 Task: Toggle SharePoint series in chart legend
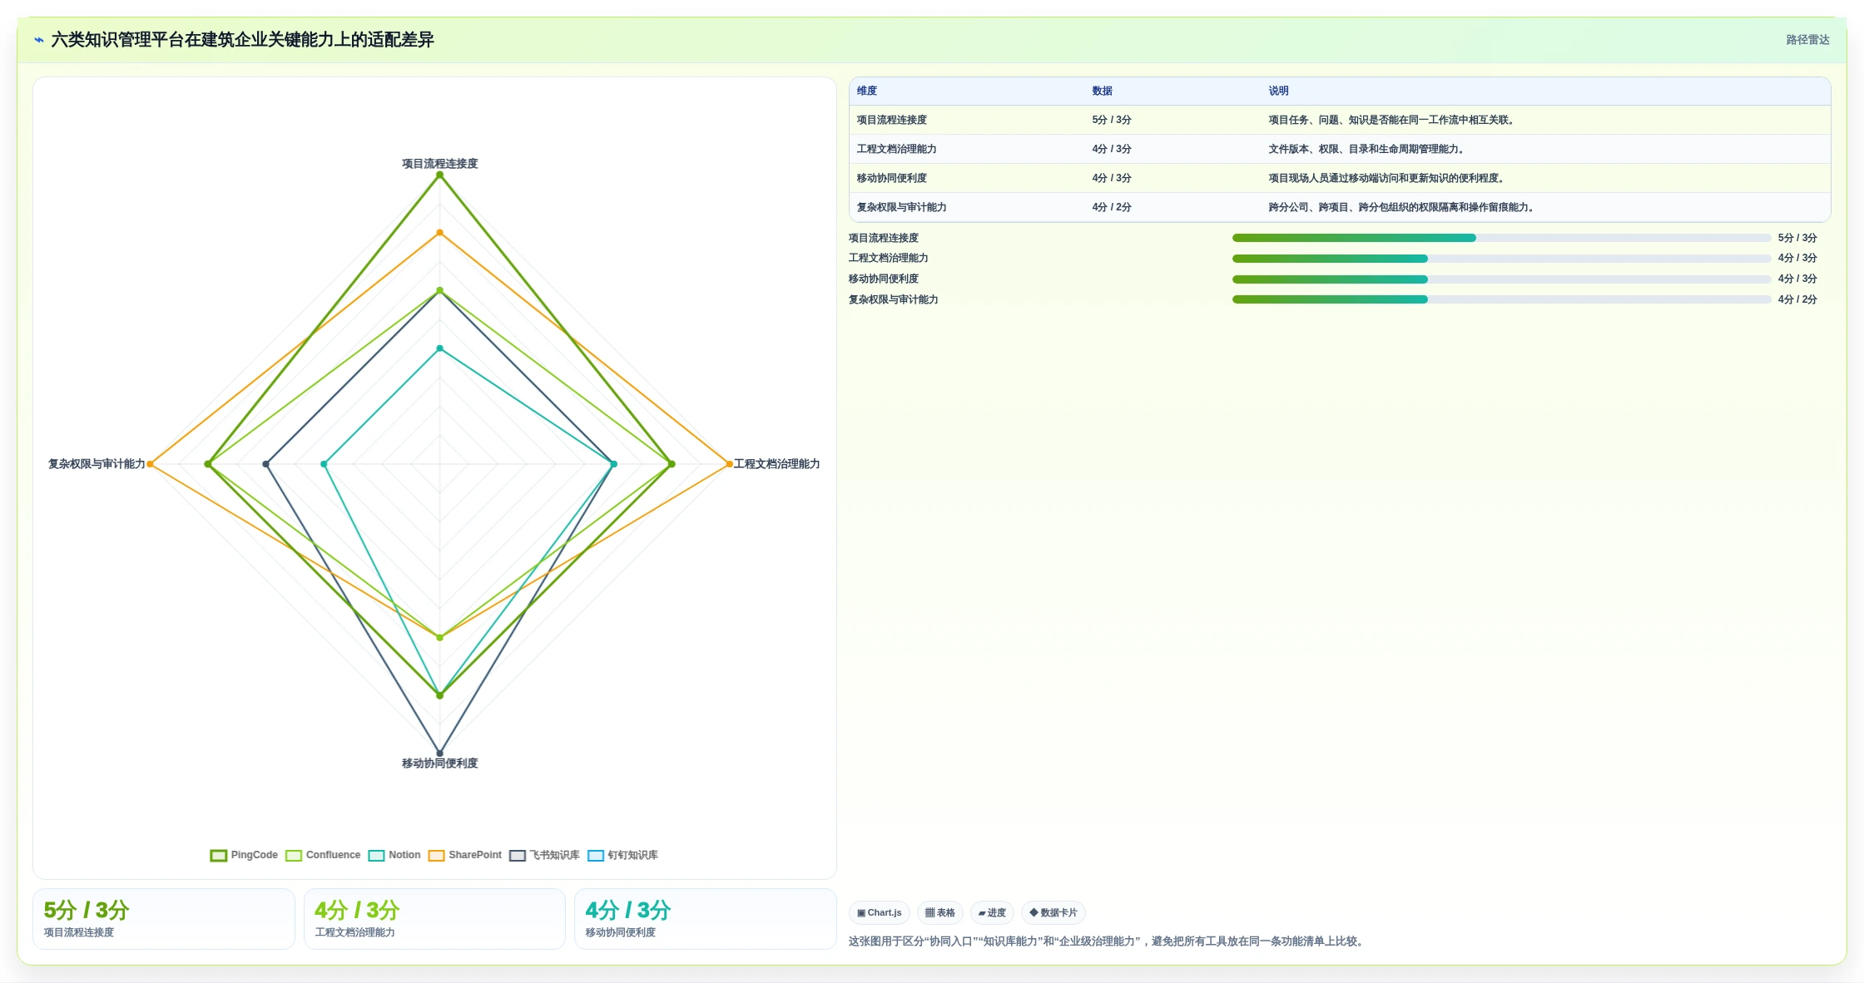click(465, 855)
